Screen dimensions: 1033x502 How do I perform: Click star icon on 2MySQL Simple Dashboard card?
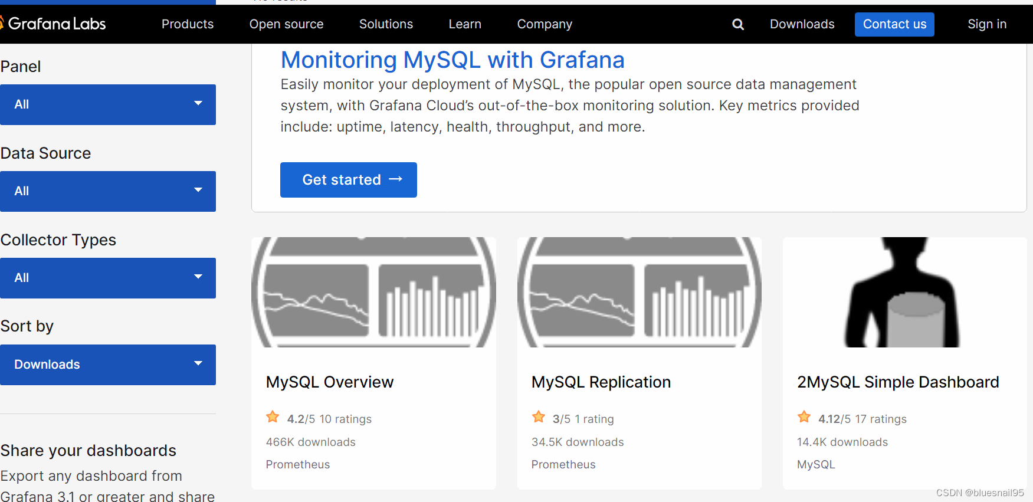(804, 417)
